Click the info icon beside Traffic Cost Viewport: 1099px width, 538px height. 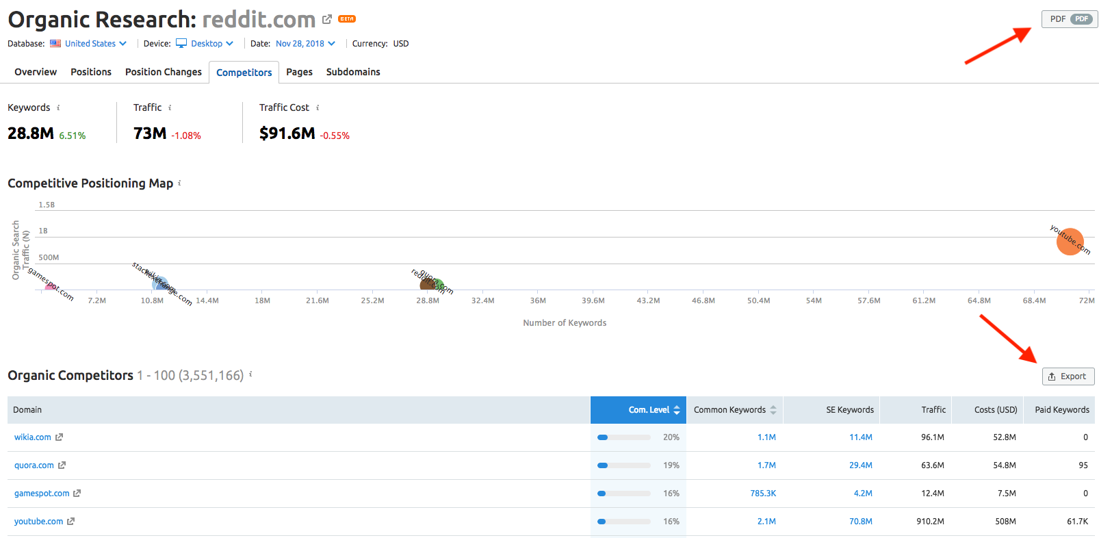(318, 107)
